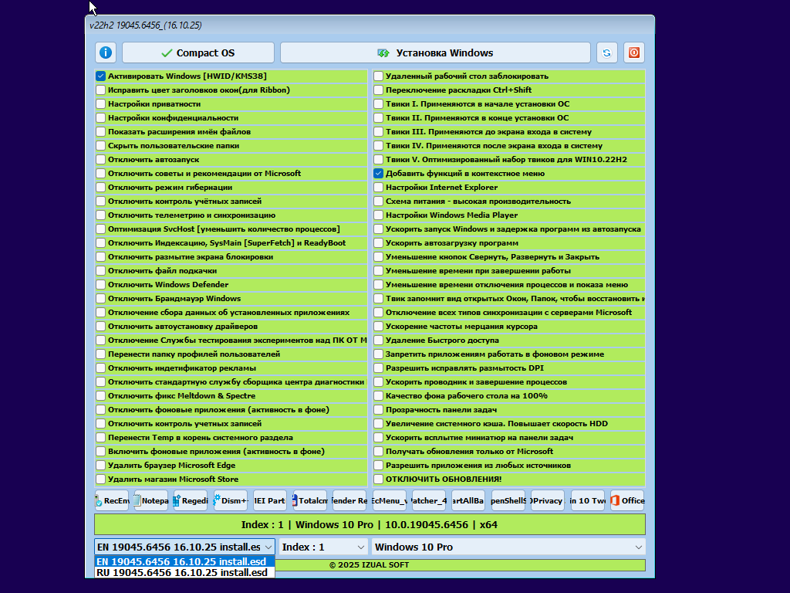Expand the Windows 10 Pro edition dropdown
Image resolution: width=790 pixels, height=593 pixels.
point(508,547)
